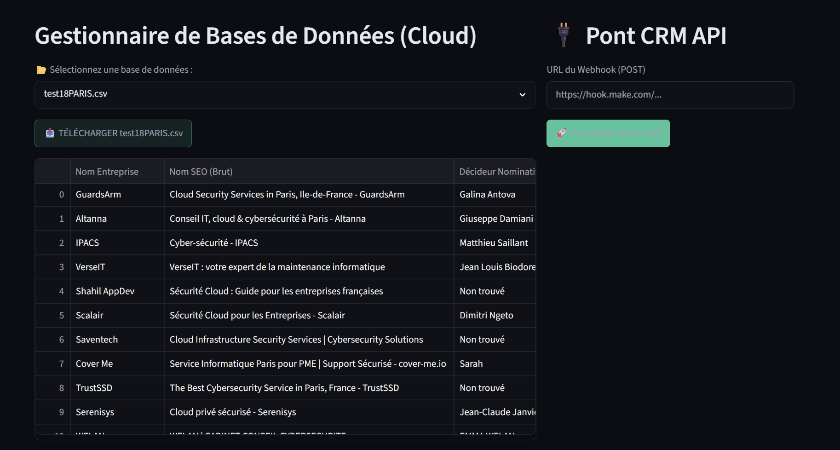Image resolution: width=840 pixels, height=450 pixels.
Task: Select cell TrustSSD in Nom Entreprise
Action: 117,388
